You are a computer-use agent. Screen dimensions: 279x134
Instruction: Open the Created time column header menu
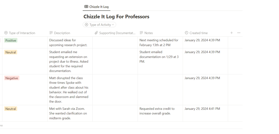click(x=198, y=33)
